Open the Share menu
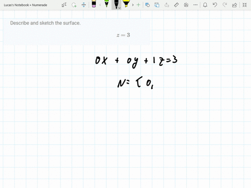 coord(234,5)
